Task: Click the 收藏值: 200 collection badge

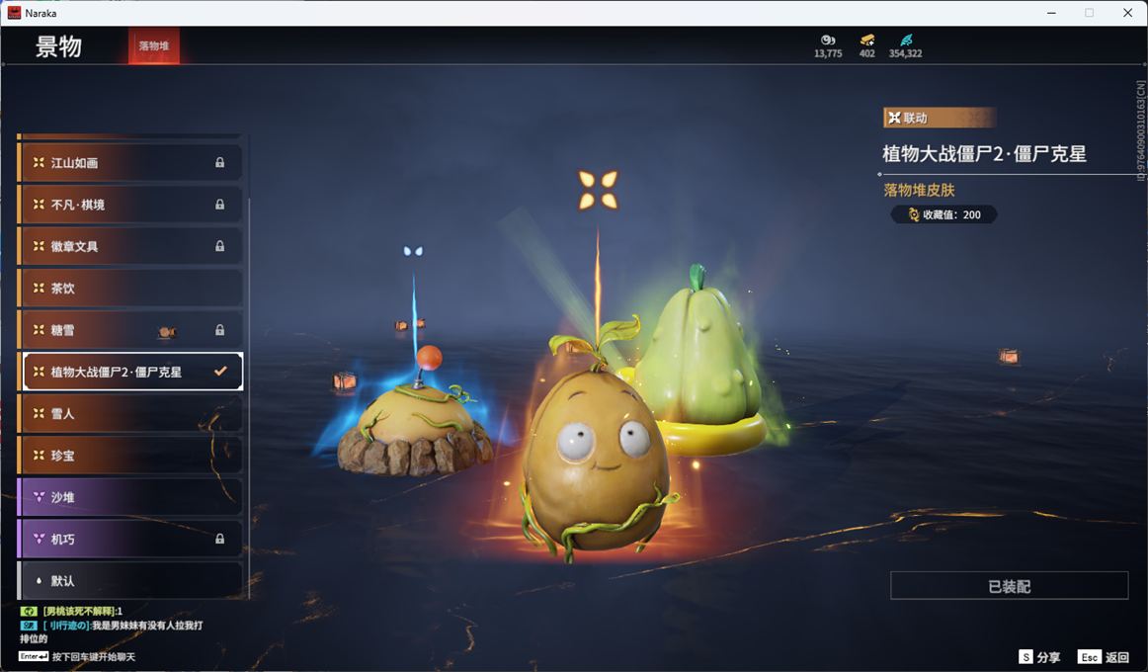Action: tap(944, 214)
